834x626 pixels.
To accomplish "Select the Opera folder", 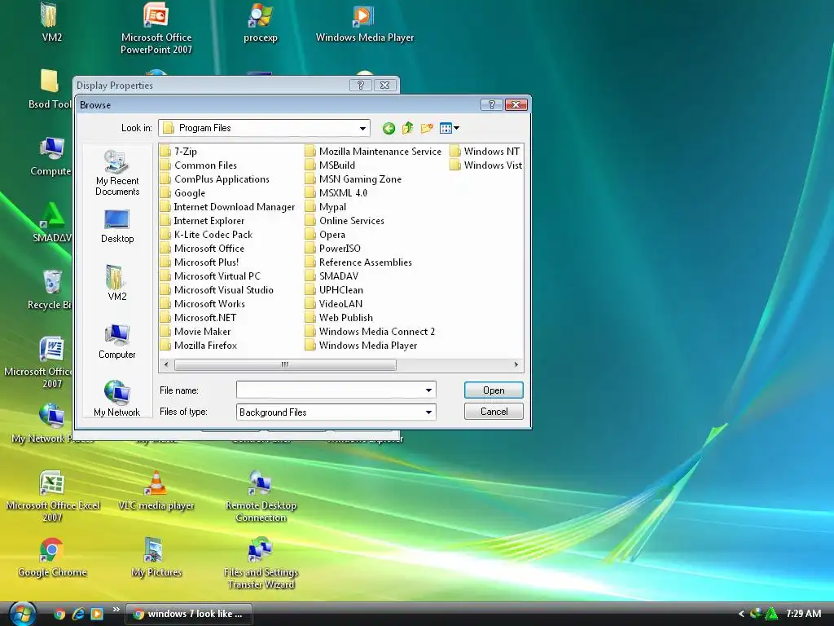I will coord(326,234).
